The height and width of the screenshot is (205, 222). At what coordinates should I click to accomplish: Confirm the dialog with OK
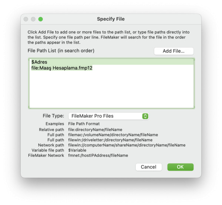pos(180,167)
